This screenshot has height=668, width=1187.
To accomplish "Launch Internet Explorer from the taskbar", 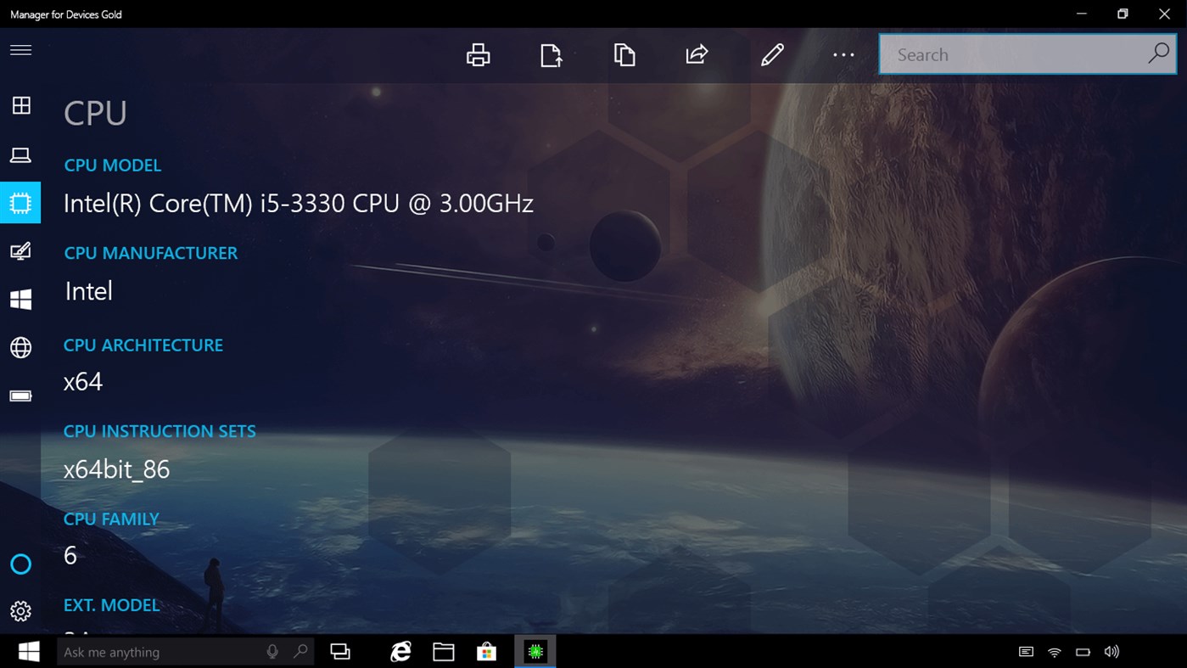I will click(400, 651).
